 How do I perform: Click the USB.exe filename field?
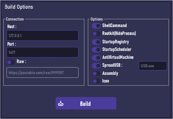point(153,66)
